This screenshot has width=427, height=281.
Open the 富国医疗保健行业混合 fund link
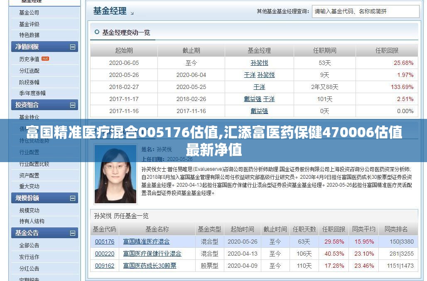(152, 254)
